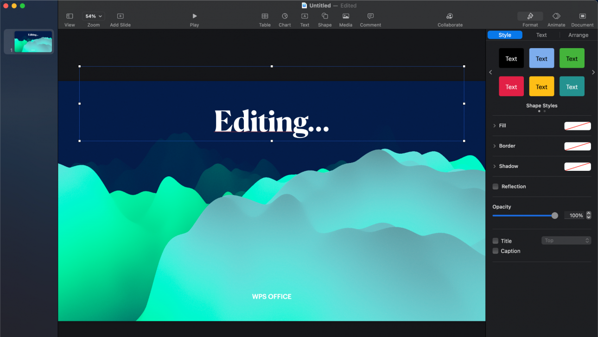Enable the Caption checkbox
This screenshot has width=598, height=337.
tap(495, 251)
